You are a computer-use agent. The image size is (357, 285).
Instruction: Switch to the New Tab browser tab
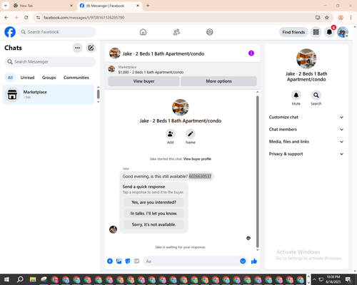pyautogui.click(x=43, y=6)
